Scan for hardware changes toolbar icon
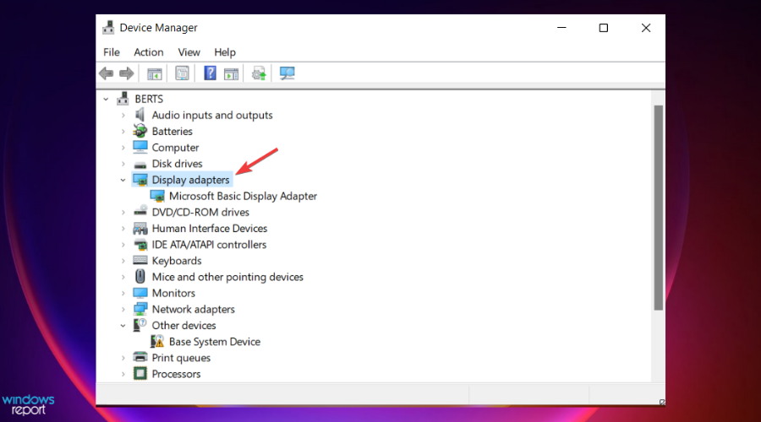 tap(287, 73)
